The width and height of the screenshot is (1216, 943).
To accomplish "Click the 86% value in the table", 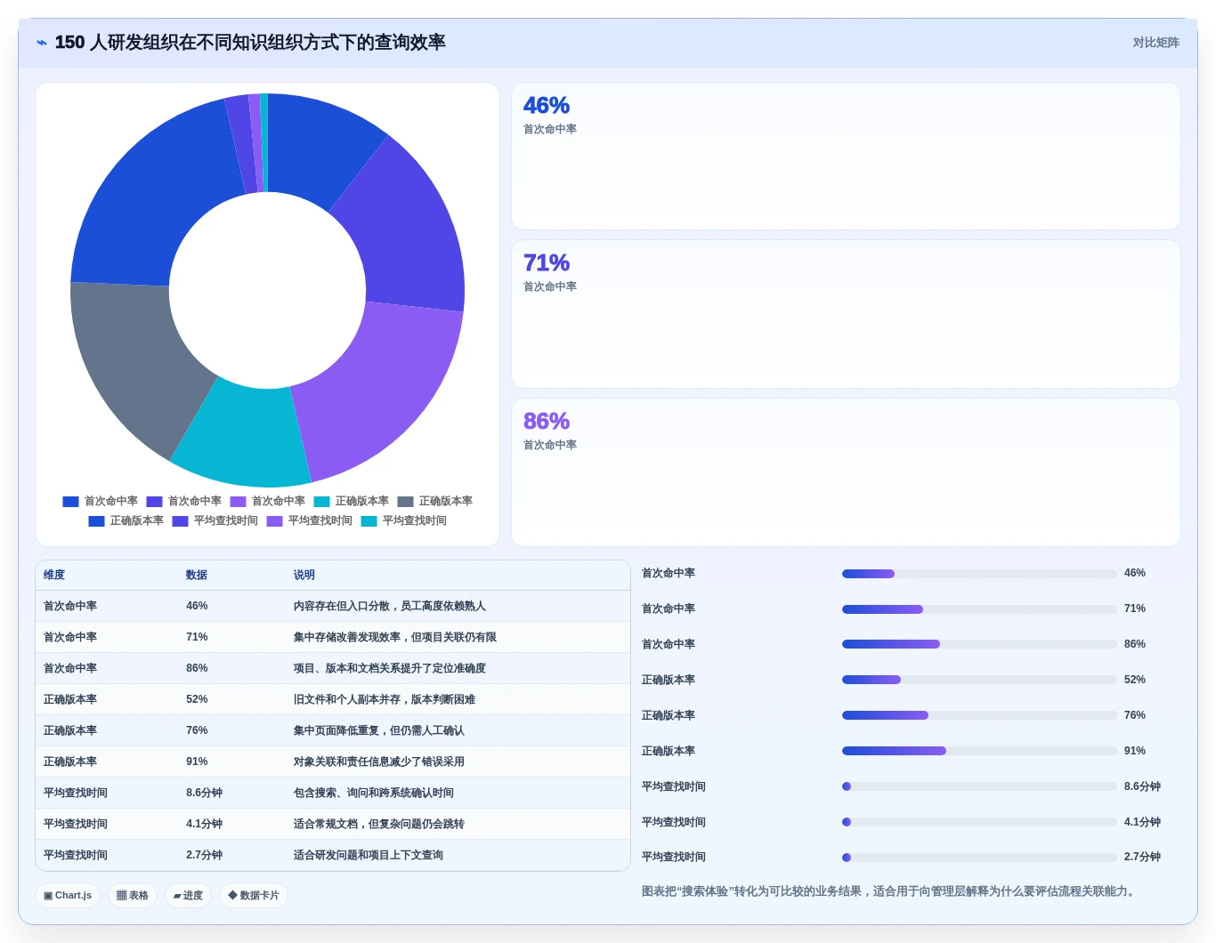I will [197, 668].
